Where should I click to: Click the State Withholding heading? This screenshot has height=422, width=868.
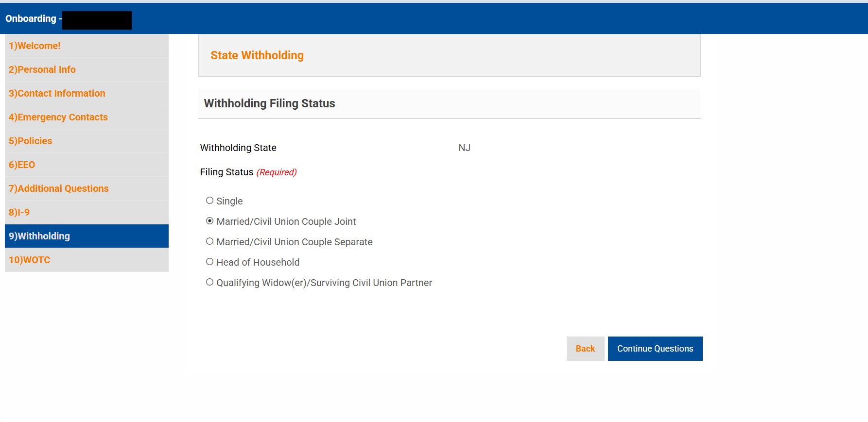point(257,55)
